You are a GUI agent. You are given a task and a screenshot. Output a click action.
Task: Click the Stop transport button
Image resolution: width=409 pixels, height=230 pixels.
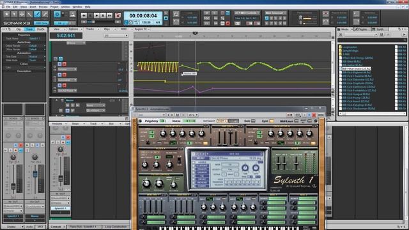pyautogui.click(x=90, y=15)
